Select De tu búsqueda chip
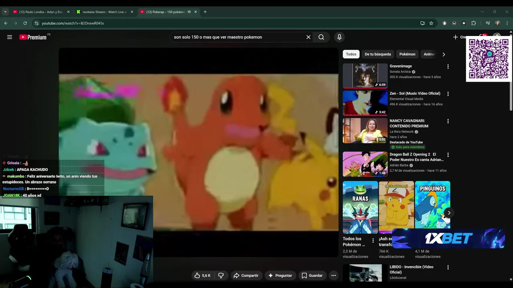This screenshot has width=513, height=288. tap(378, 54)
